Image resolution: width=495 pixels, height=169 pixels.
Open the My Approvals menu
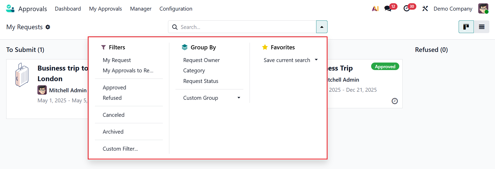pyautogui.click(x=105, y=9)
